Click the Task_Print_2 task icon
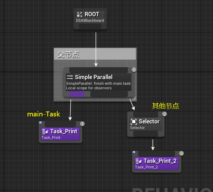 (138, 161)
